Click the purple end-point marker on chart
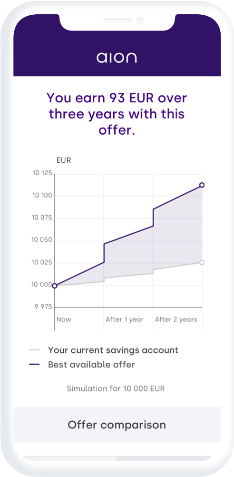This screenshot has width=234, height=477. [x=202, y=185]
